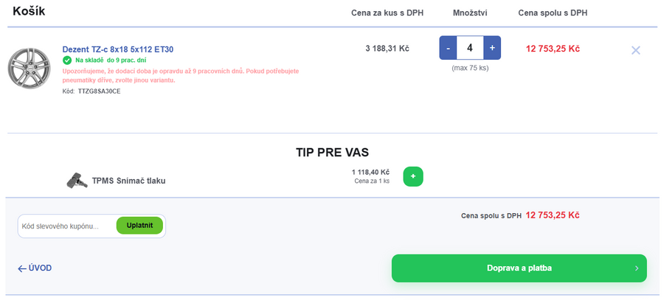Open the Dezent wheel product thumbnail
The image size is (664, 306).
[28, 70]
